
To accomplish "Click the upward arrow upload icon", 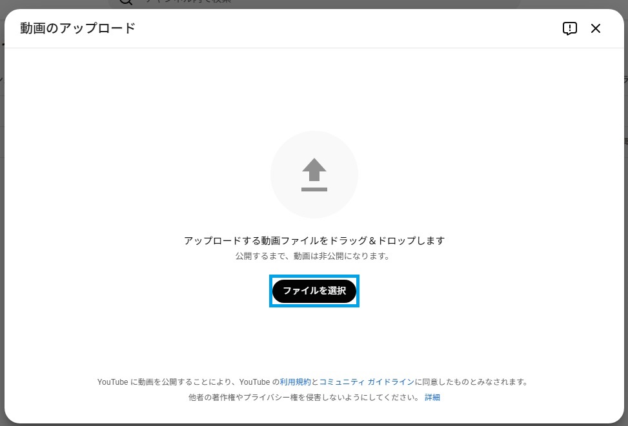I will coord(314,170).
